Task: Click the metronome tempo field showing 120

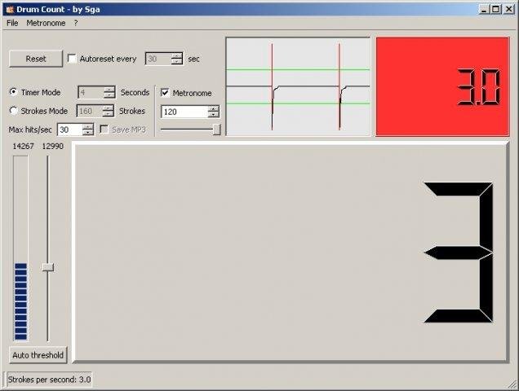Action: pyautogui.click(x=184, y=112)
